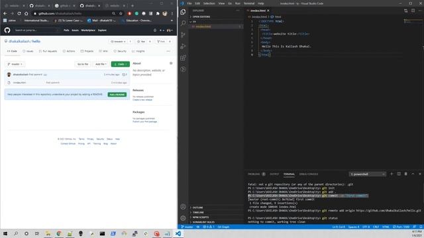Click the hello repository name link

36,41
